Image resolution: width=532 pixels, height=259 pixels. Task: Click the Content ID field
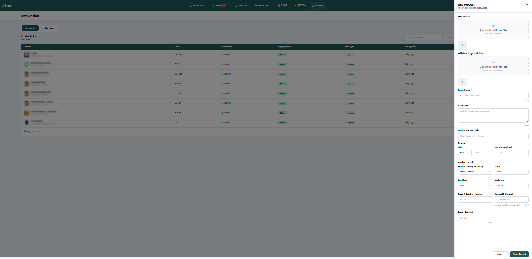[x=511, y=200]
